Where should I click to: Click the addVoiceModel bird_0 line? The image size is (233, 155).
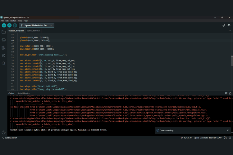(x=48, y=72)
